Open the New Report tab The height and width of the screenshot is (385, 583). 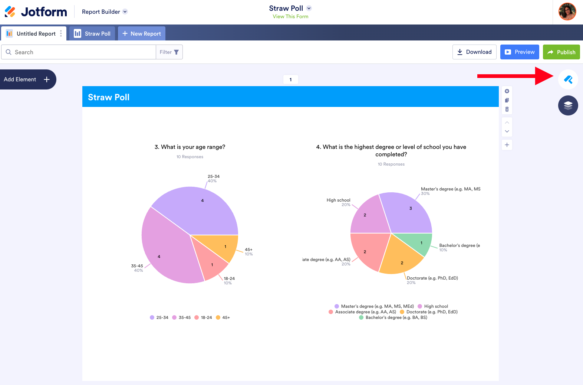(x=142, y=33)
